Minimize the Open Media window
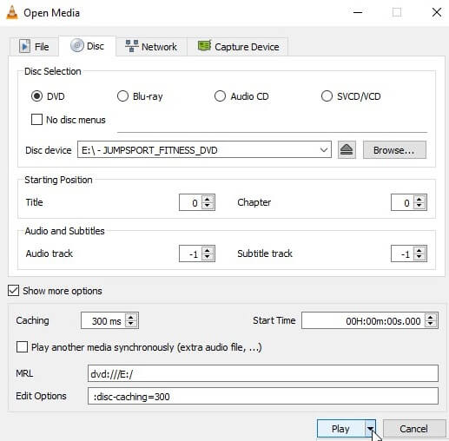The width and height of the screenshot is (449, 441). click(358, 12)
